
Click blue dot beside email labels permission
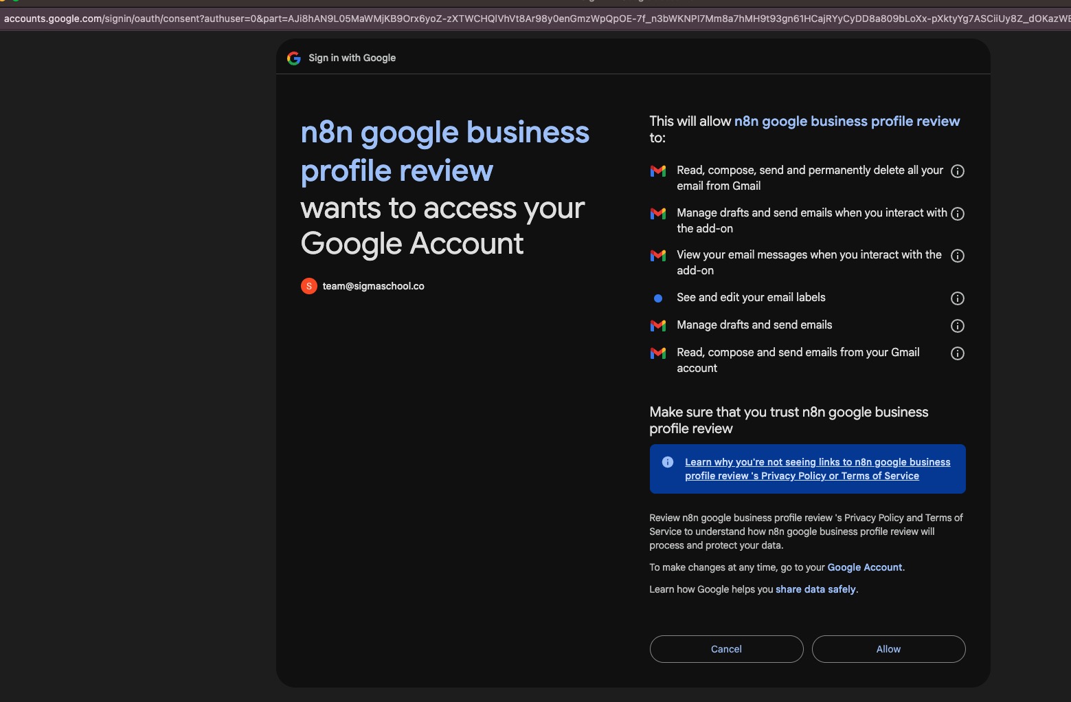click(658, 298)
